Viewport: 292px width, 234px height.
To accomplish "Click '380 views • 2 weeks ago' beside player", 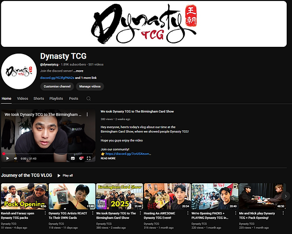I will tap(116, 119).
